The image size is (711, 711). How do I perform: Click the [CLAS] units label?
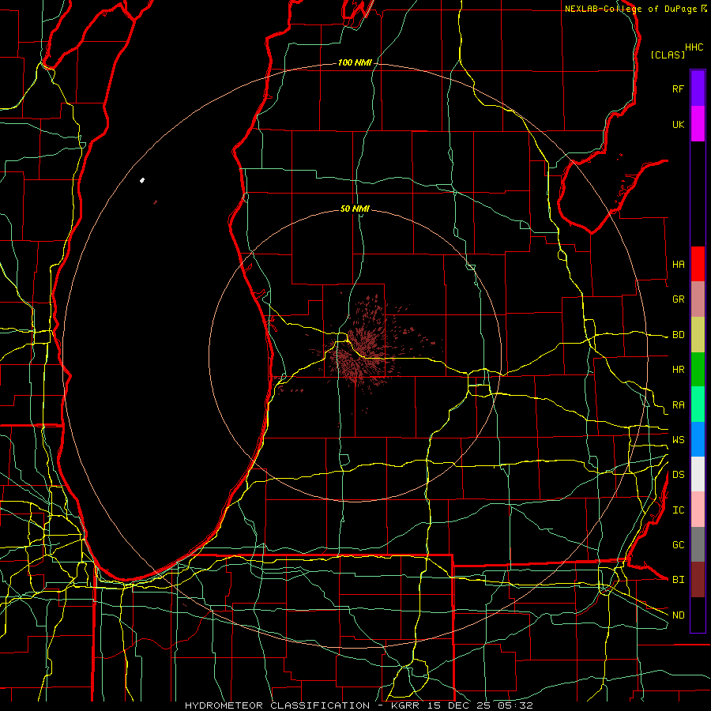(668, 55)
